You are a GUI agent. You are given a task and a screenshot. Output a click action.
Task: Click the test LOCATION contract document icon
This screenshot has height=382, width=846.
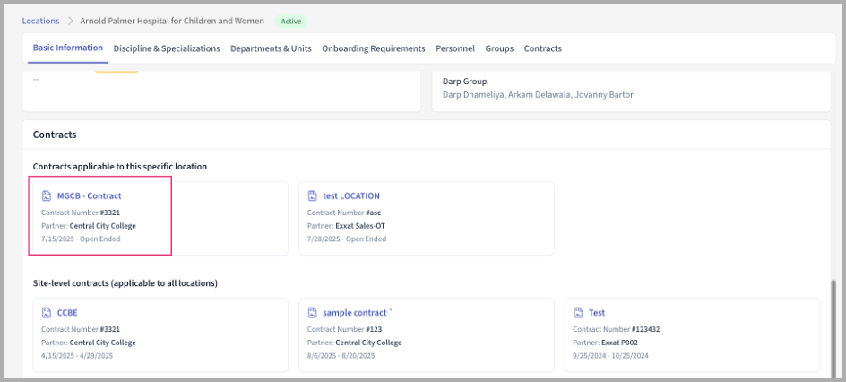click(x=313, y=195)
